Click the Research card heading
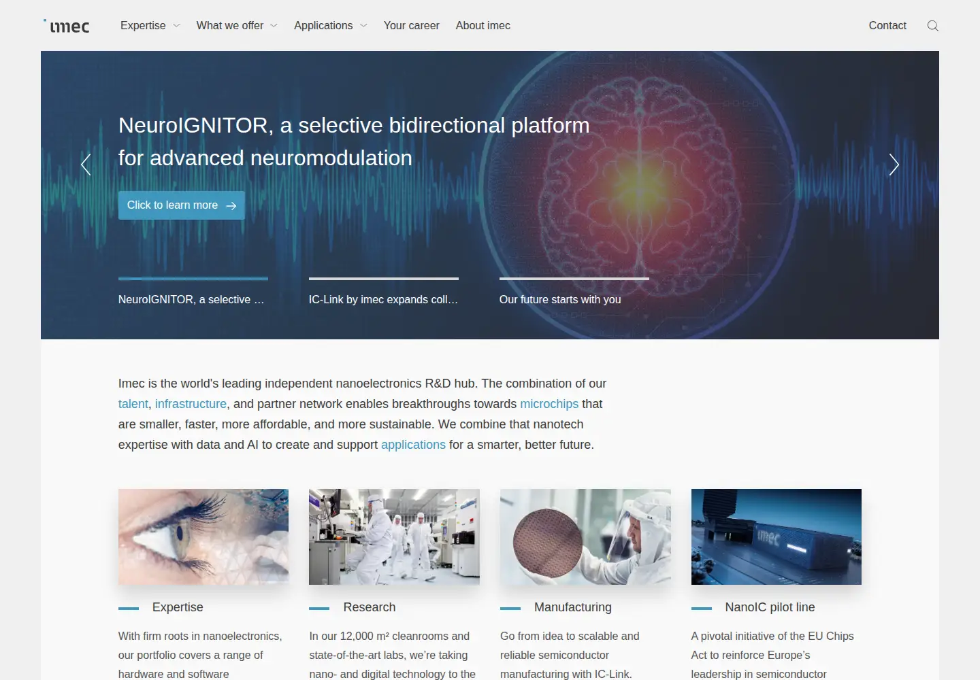Viewport: 980px width, 680px height. pos(370,607)
